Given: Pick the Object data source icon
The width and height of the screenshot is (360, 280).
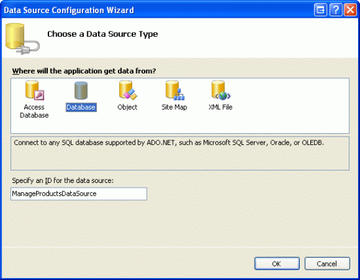Looking at the screenshot, I should (x=128, y=90).
